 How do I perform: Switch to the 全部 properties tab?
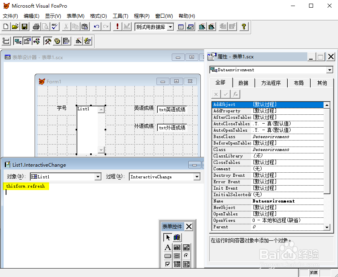221,83
